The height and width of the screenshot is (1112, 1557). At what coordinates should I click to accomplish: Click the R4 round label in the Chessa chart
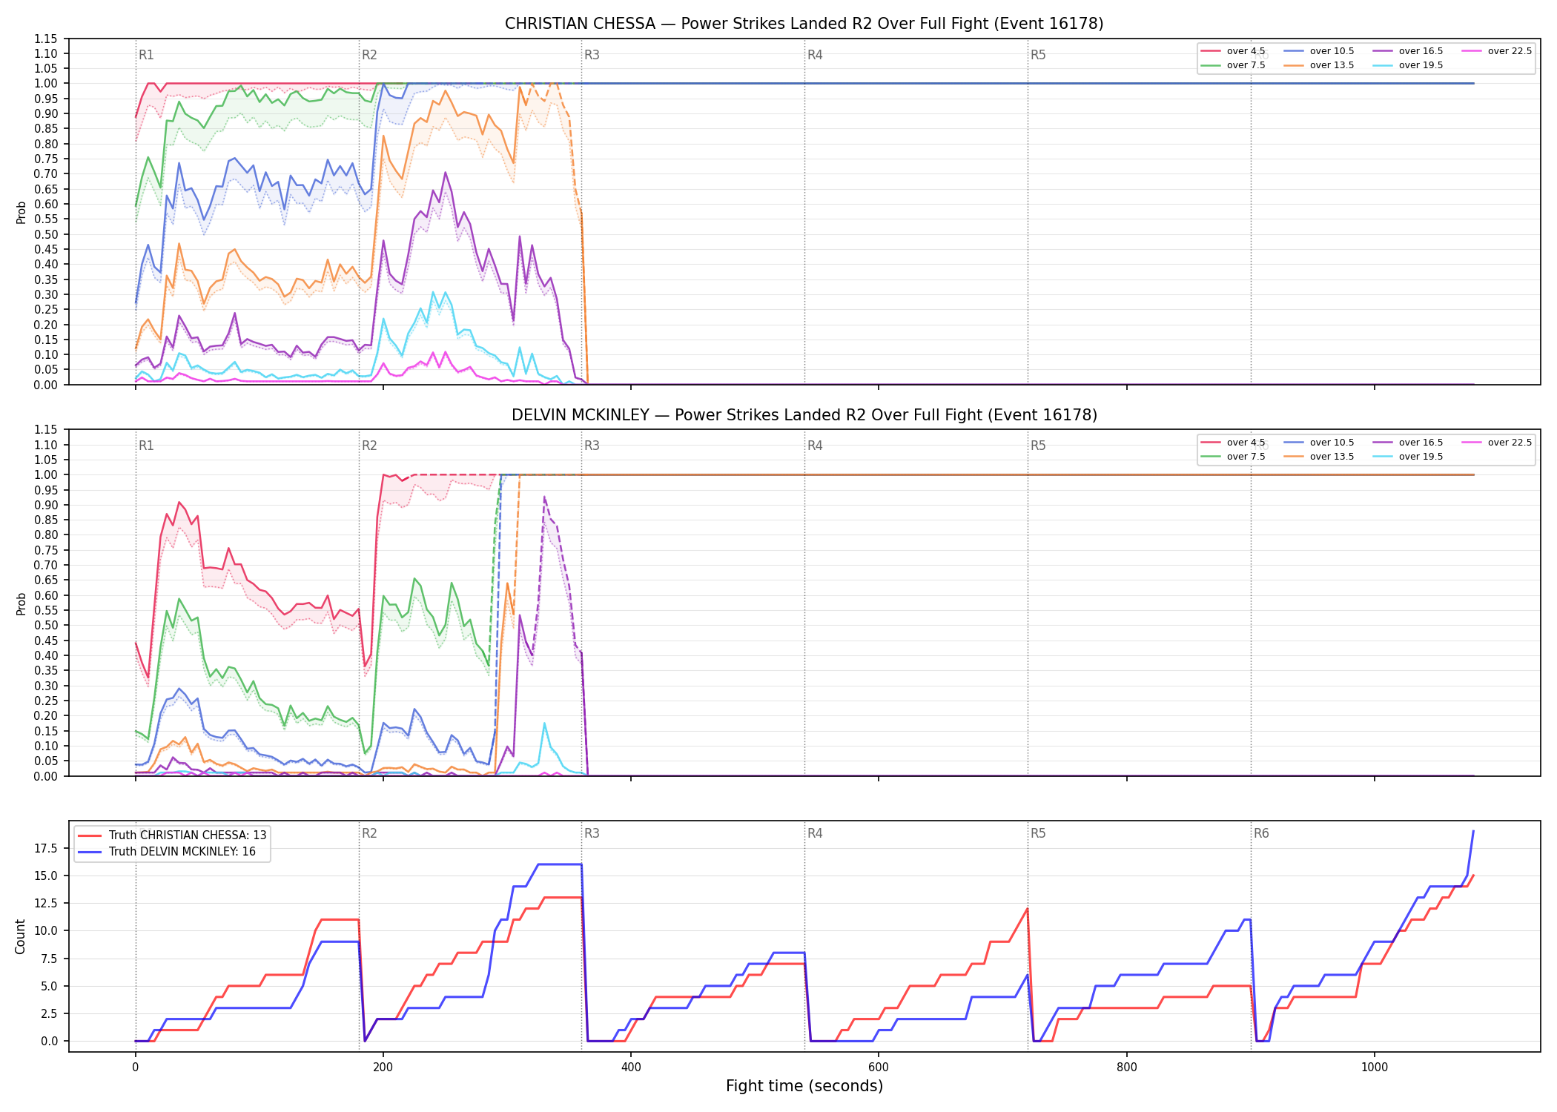(x=815, y=55)
